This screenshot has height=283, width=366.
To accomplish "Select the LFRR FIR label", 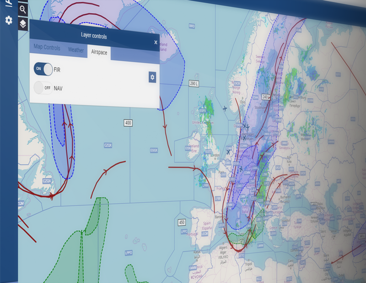I will point(205,185).
